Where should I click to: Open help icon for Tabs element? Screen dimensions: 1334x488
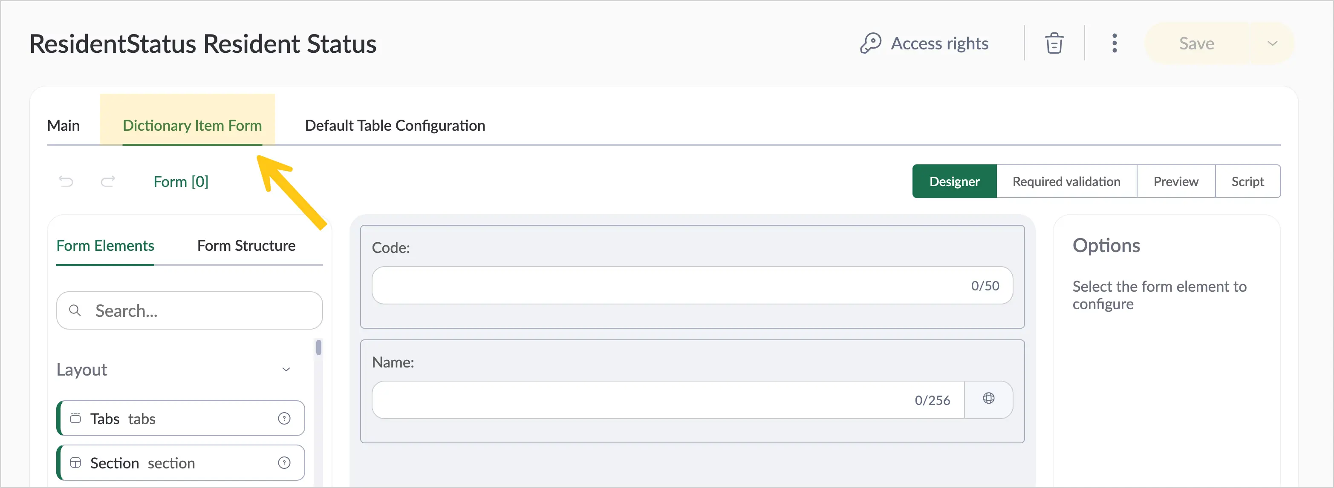(284, 419)
